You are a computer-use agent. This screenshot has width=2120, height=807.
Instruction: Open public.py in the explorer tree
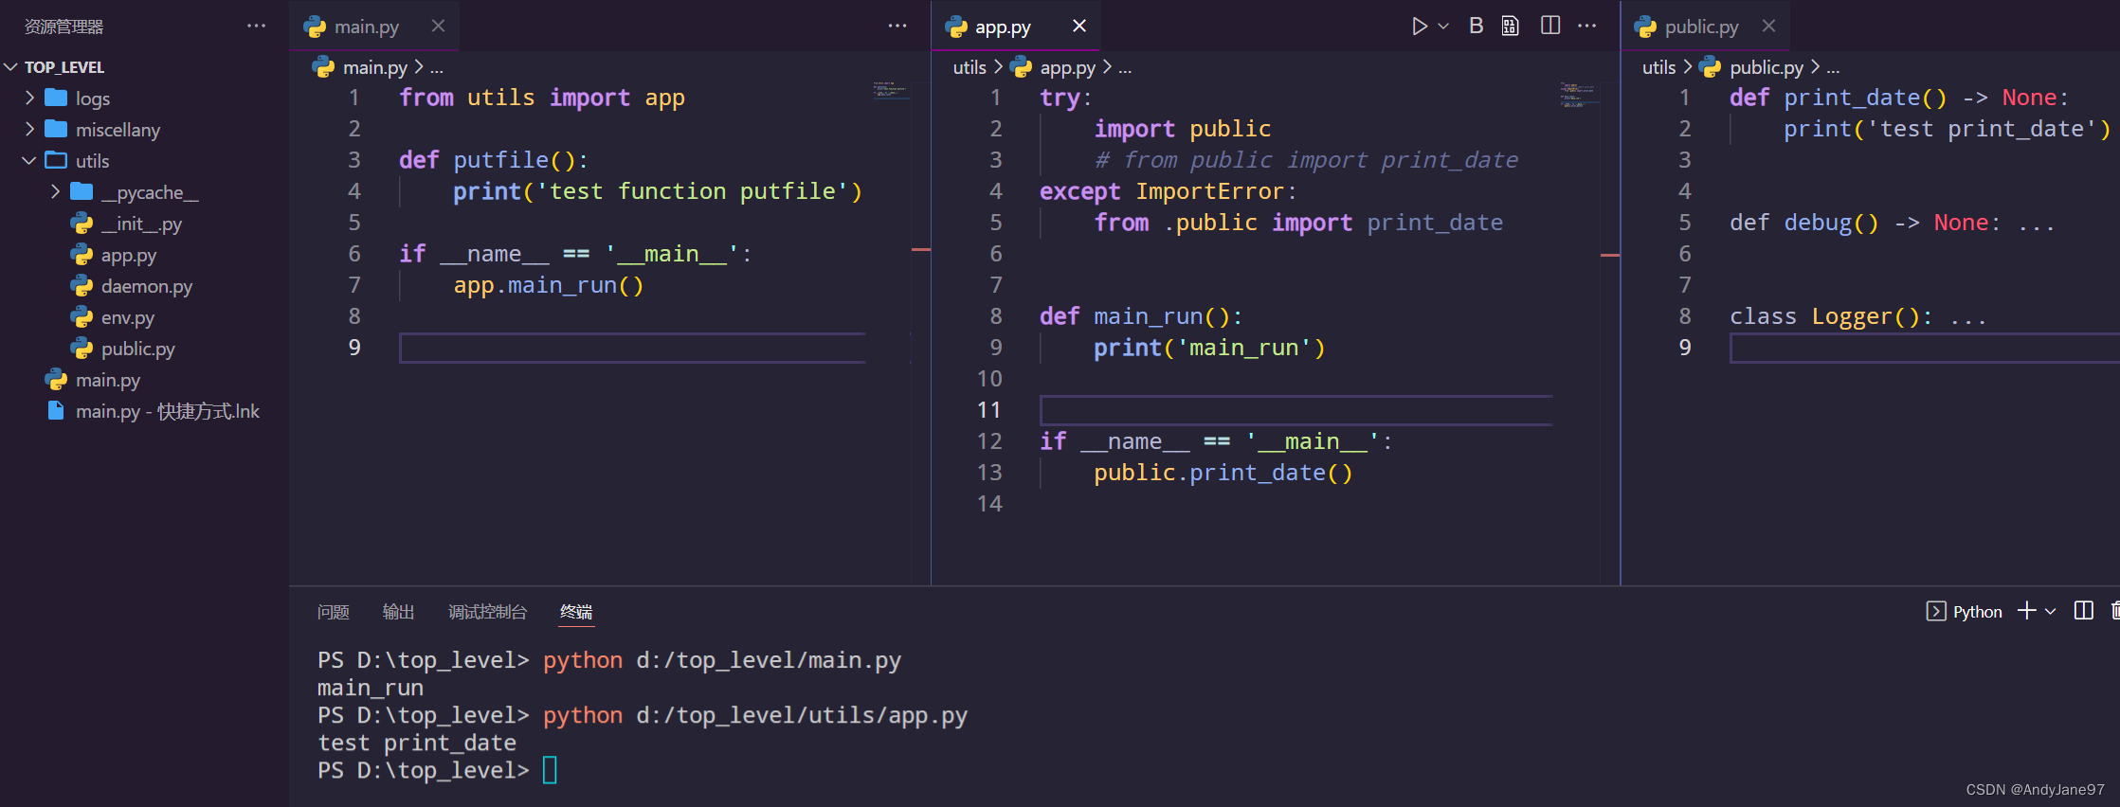138,349
